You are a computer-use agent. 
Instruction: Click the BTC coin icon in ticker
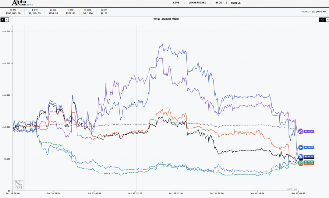coord(11,10)
